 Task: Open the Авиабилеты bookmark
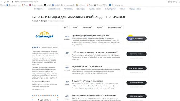pyautogui.click(x=81, y=5)
